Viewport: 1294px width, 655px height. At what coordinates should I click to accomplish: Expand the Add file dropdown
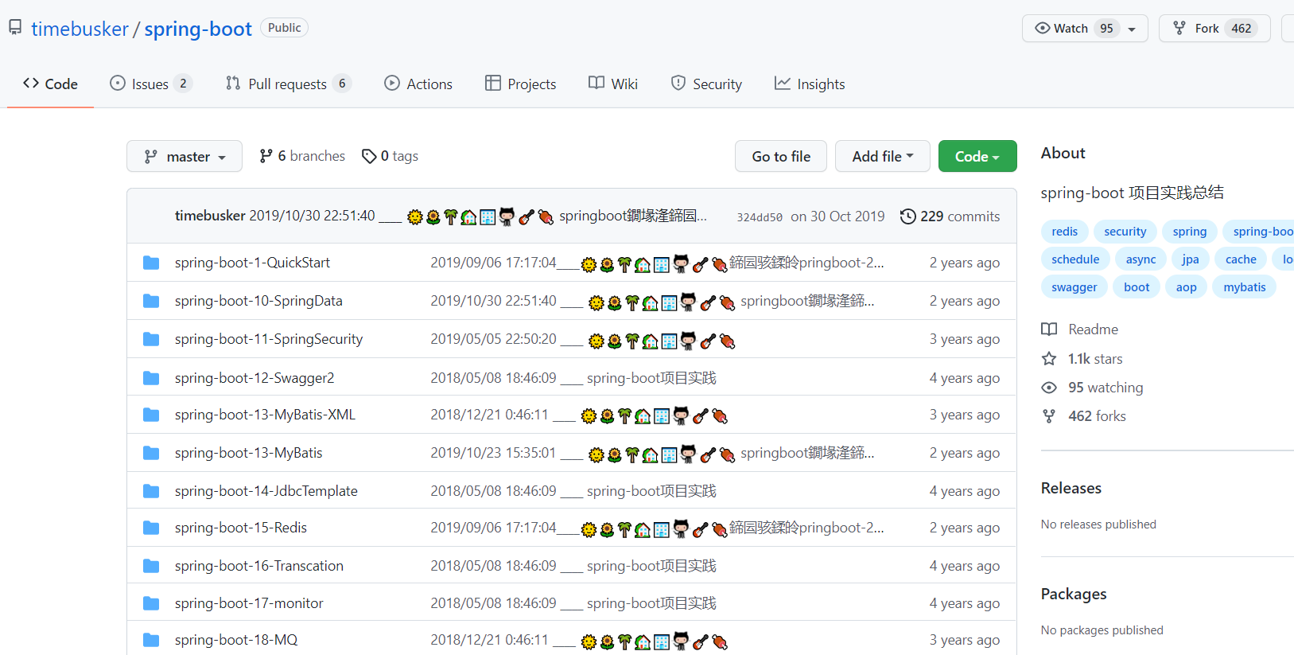click(x=883, y=157)
